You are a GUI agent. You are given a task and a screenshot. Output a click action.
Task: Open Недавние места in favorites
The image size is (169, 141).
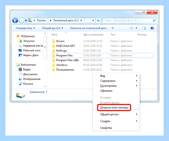pos(33,46)
